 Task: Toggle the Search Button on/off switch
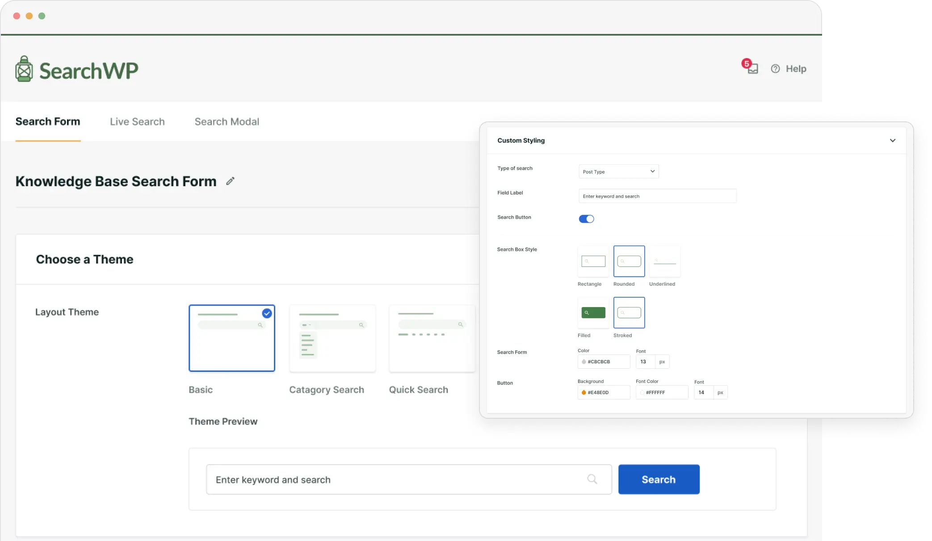(586, 218)
